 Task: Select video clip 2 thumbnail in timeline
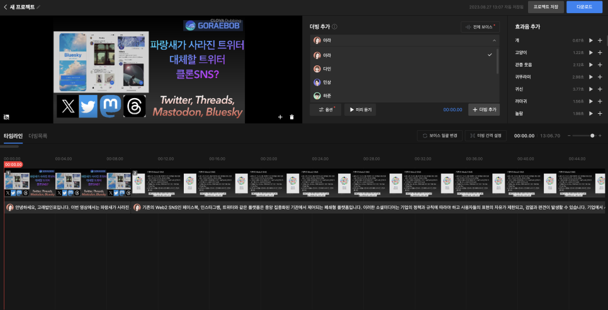[x=368, y=183]
